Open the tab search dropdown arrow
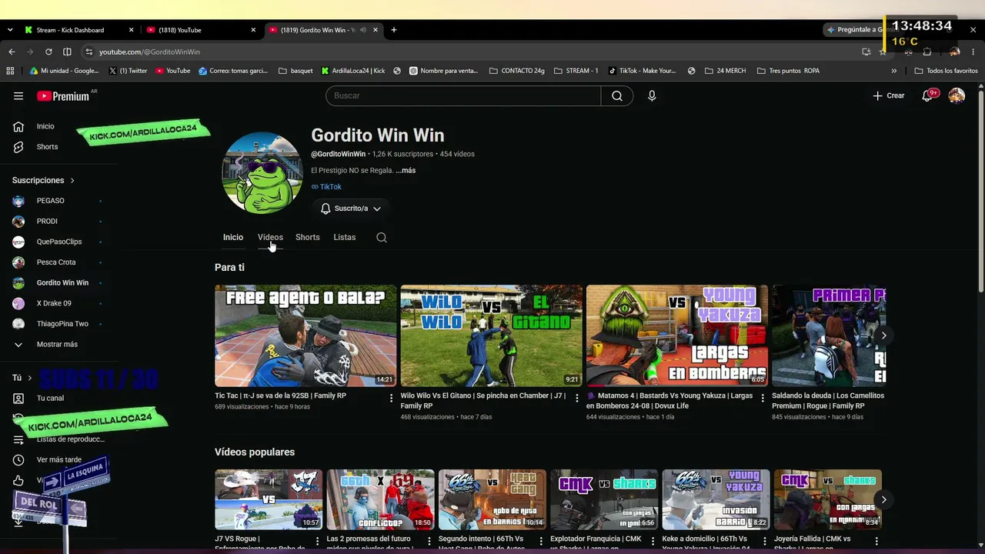Viewport: 985px width, 554px height. click(10, 30)
